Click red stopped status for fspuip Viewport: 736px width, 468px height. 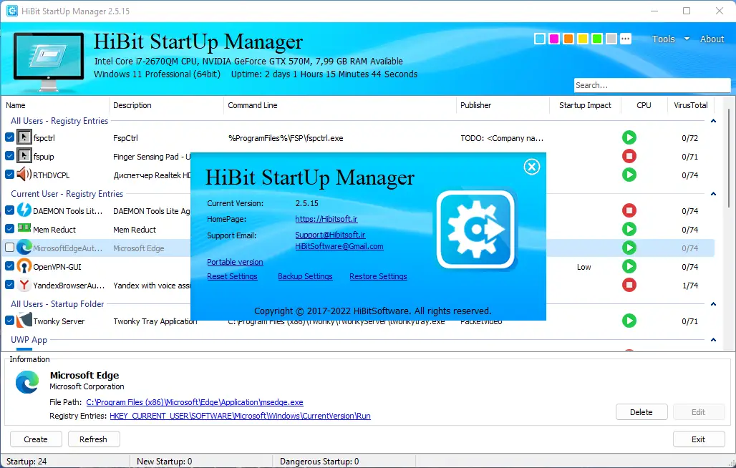(x=629, y=156)
